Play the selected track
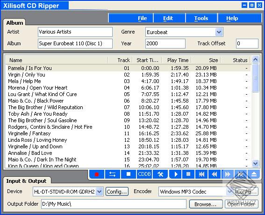The image size is (265, 215). [x=176, y=174]
